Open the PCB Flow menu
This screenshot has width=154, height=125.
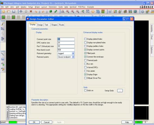click(82, 7)
